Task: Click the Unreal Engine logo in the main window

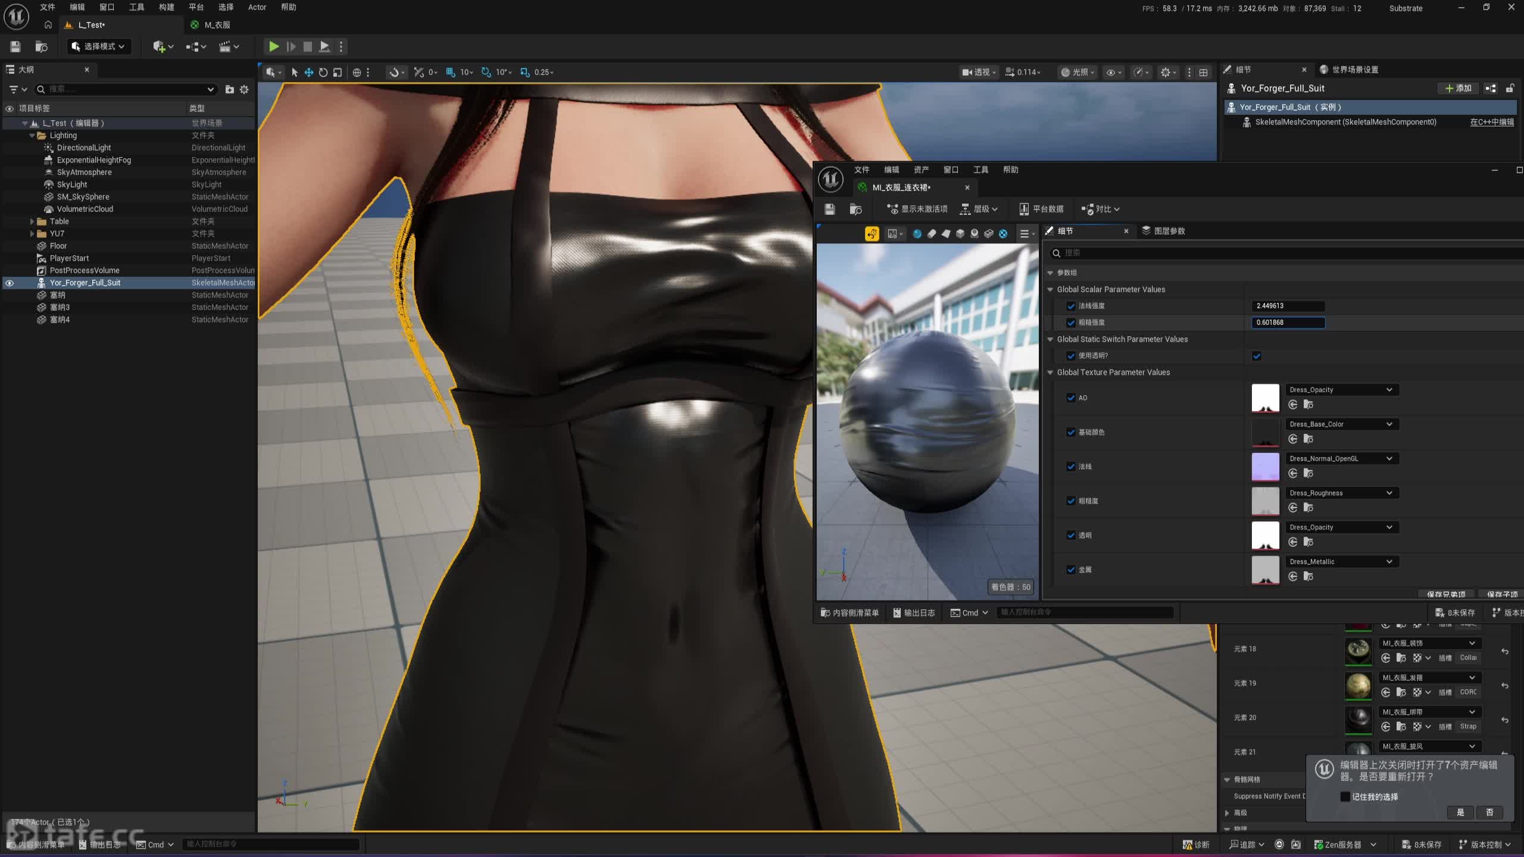Action: click(x=16, y=16)
